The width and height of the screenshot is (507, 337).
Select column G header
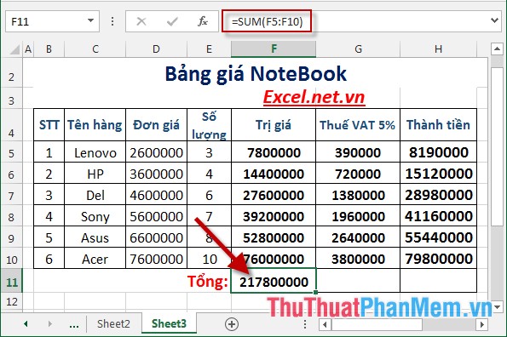[358, 49]
